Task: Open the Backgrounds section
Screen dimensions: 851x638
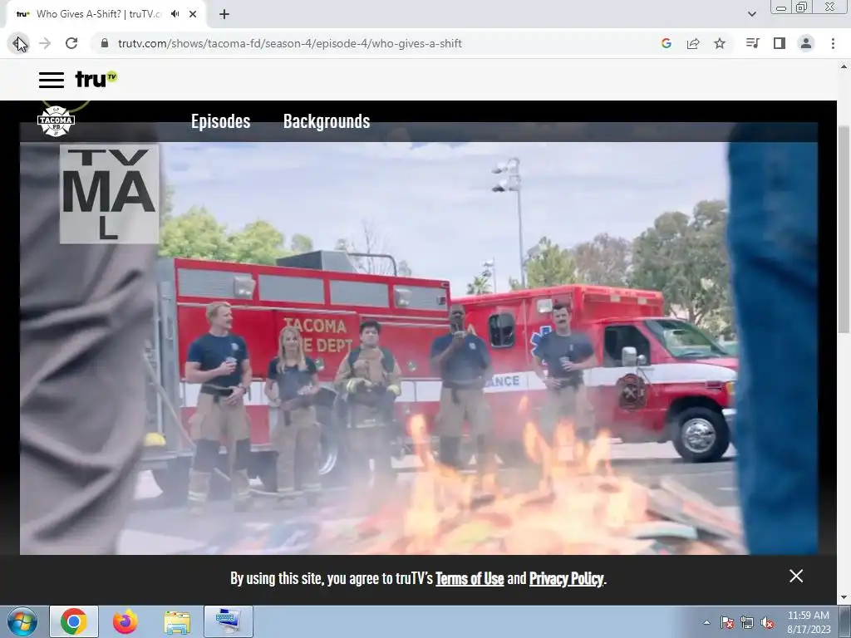Action: (326, 121)
